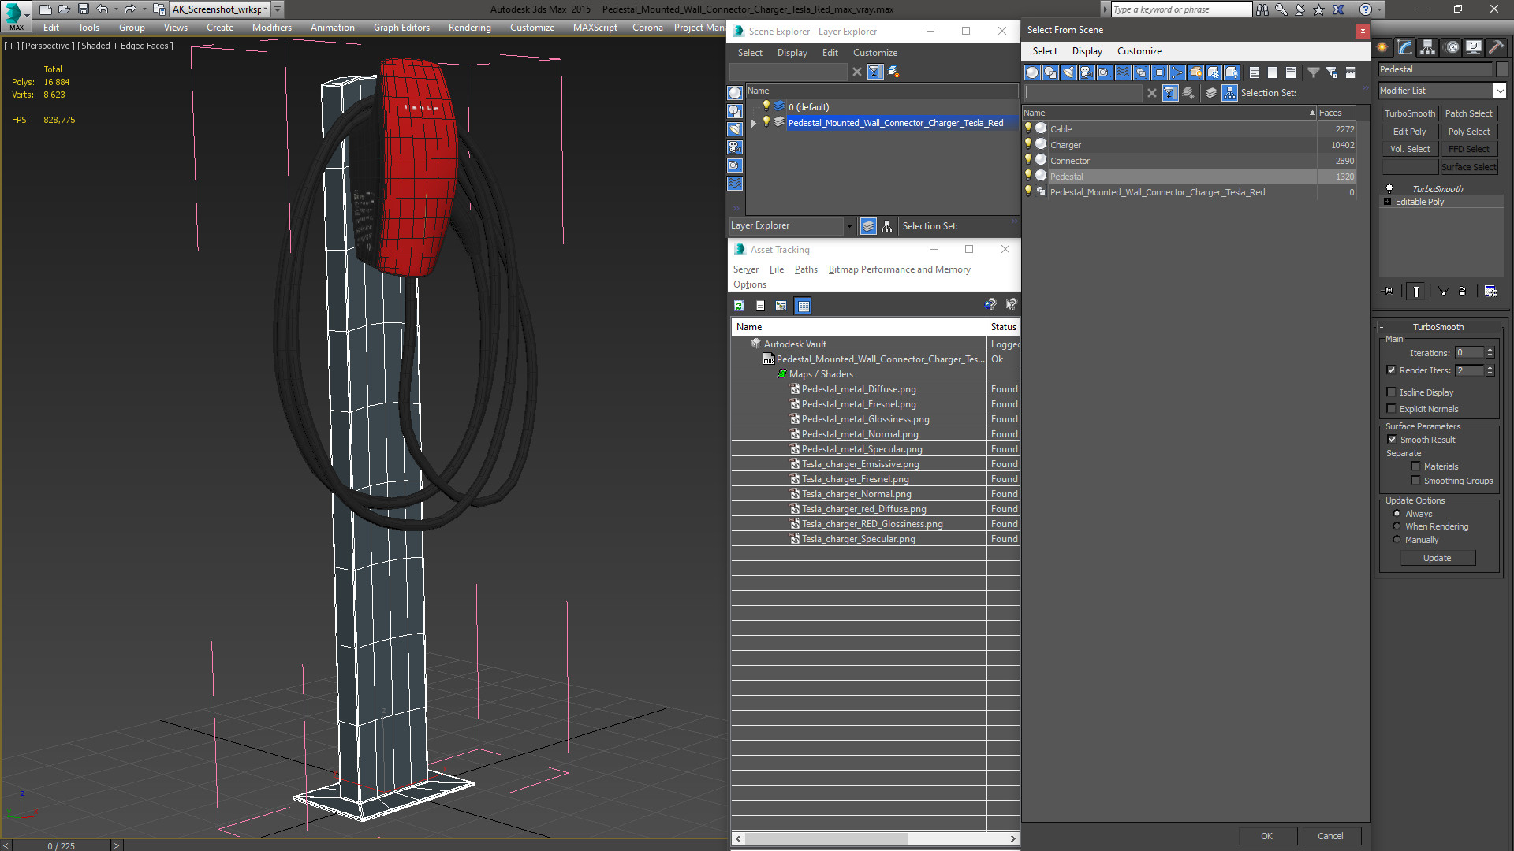Toggle Display Helpers filter in Select From Scene
1514x851 pixels.
tap(1105, 72)
